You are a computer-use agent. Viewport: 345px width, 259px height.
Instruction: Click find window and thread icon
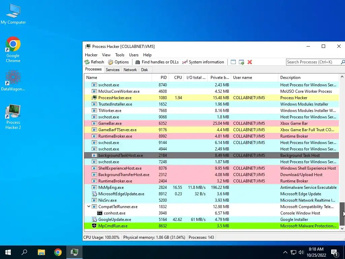pos(241,62)
